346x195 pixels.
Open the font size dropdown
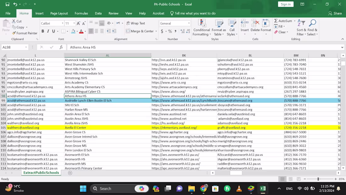(71, 23)
